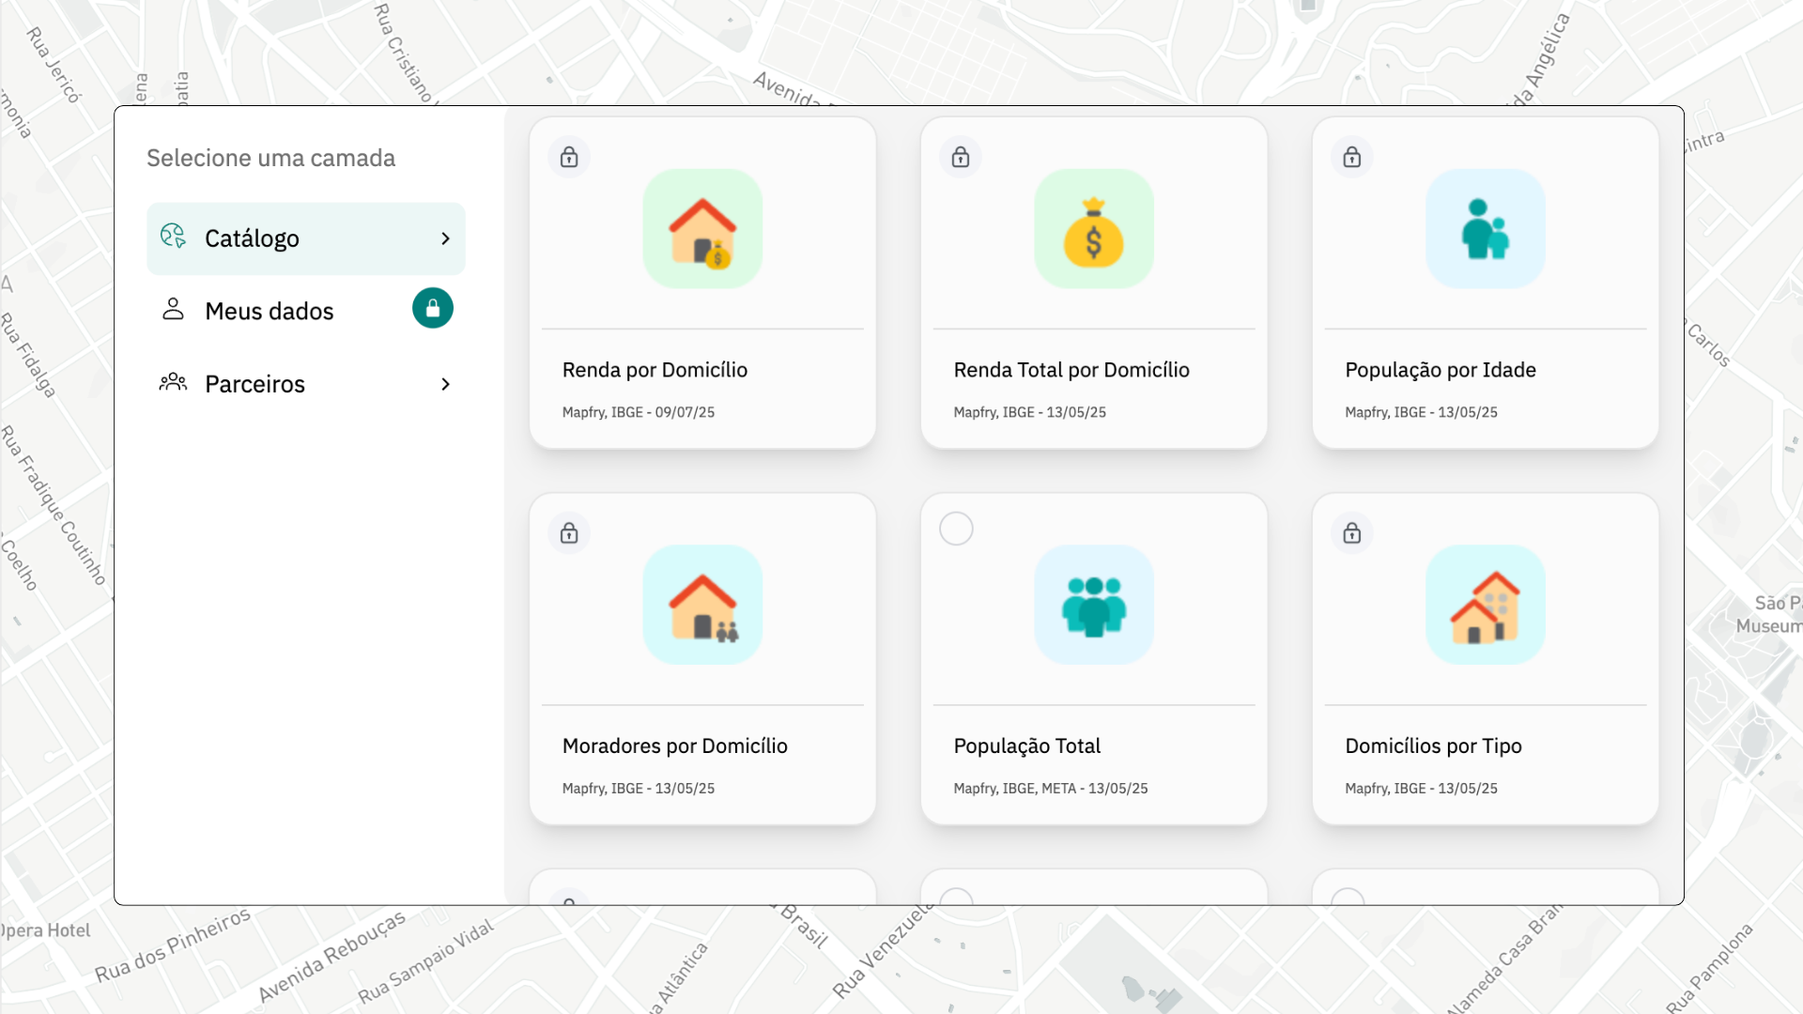The image size is (1803, 1014).
Task: Click the Moradores por Domicílio title
Action: point(674,746)
